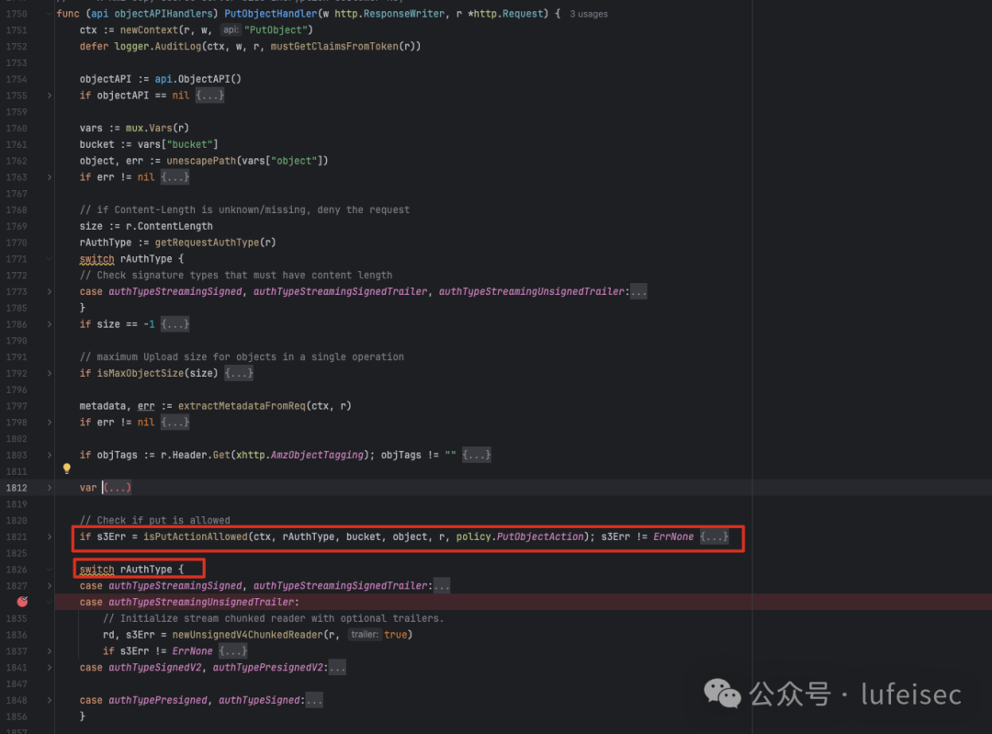The height and width of the screenshot is (734, 992).
Task: Unfold the {...} after 'if size == -1'
Action: [x=175, y=324]
